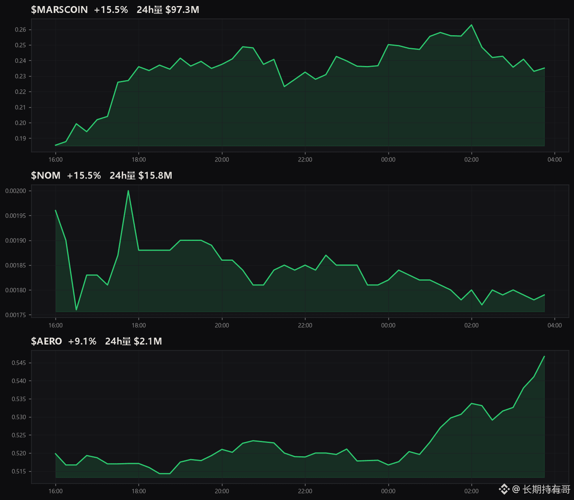574x500 pixels.
Task: Click the 长期持有哥 watermark username
Action: [x=546, y=489]
